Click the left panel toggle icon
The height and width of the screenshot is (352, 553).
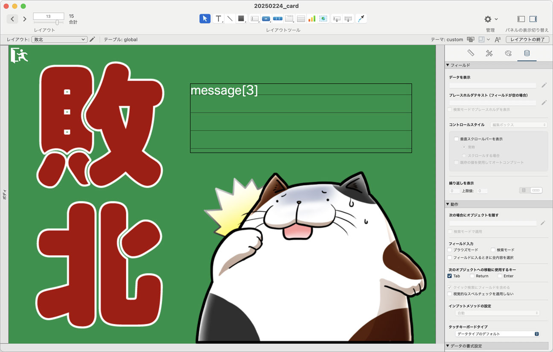click(521, 19)
